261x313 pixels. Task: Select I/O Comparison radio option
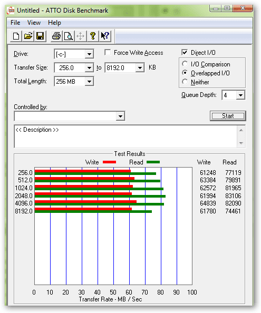click(185, 64)
